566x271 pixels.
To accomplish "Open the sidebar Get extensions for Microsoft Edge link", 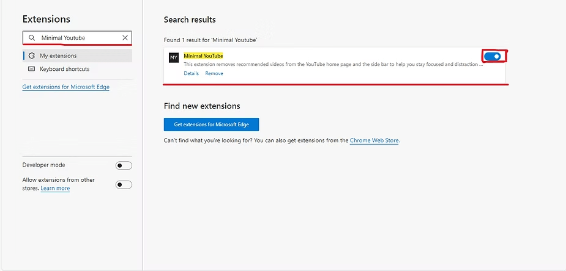I will click(x=65, y=87).
